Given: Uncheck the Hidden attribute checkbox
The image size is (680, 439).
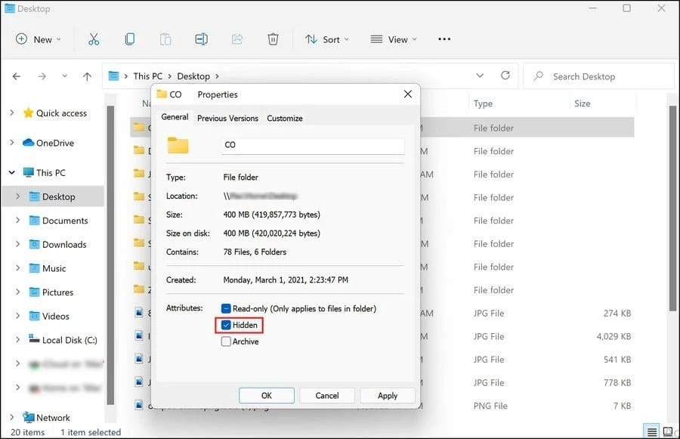Looking at the screenshot, I should pos(226,325).
